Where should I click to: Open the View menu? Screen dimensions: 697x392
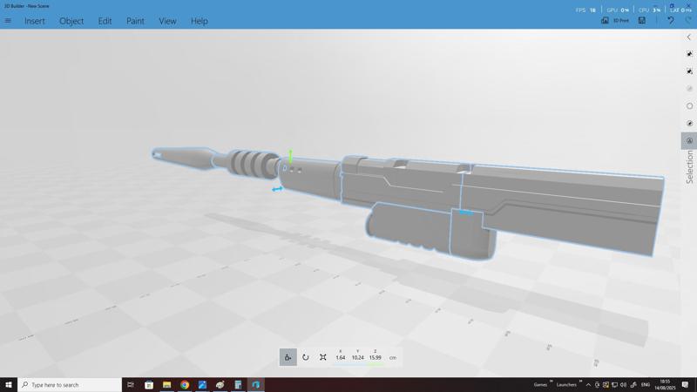(x=167, y=21)
